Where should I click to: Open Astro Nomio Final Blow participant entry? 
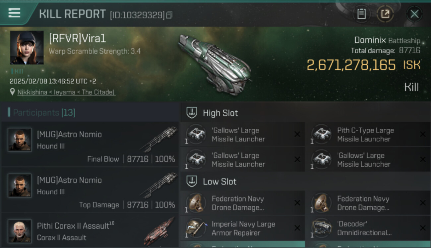90,144
